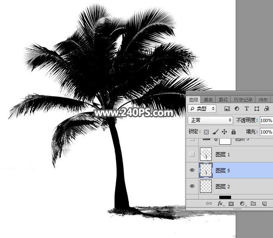This screenshot has height=238, width=273.
Task: Select the 图层 1 layer name
Action: [x=223, y=155]
